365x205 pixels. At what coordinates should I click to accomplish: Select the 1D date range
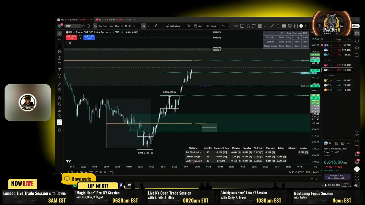tap(68, 172)
